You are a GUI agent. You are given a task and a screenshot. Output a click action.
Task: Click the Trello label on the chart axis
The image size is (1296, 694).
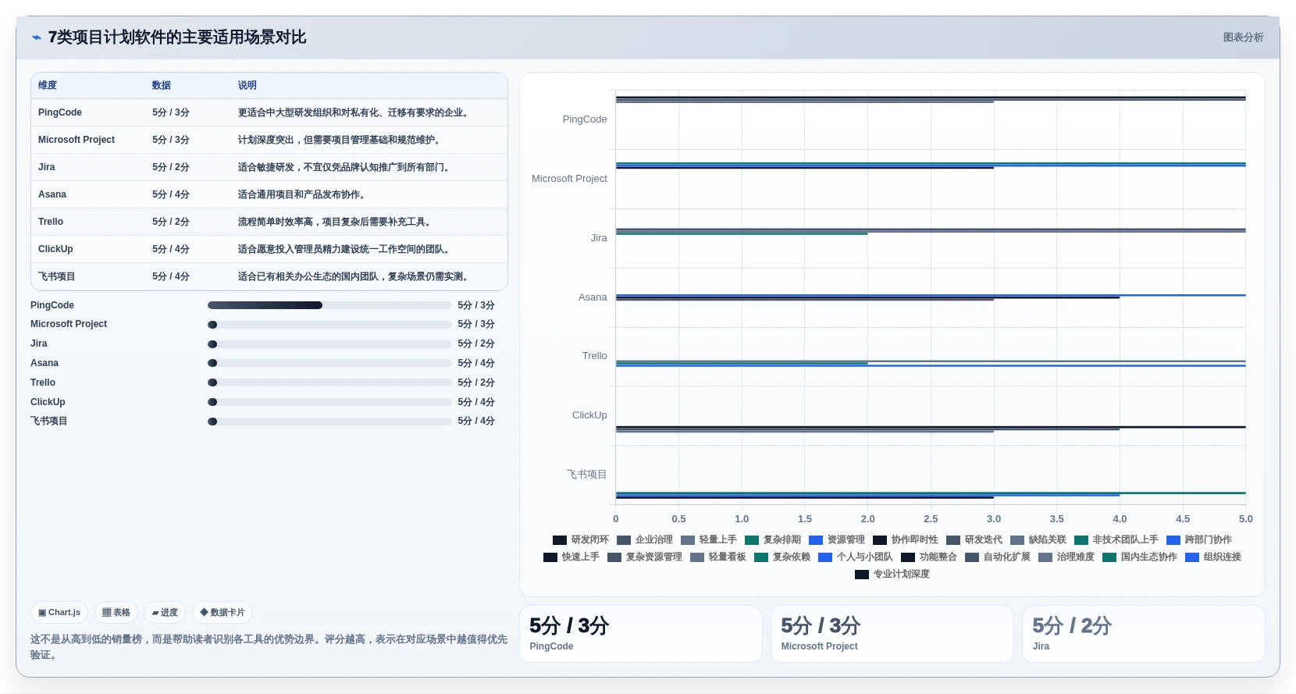pyautogui.click(x=594, y=356)
